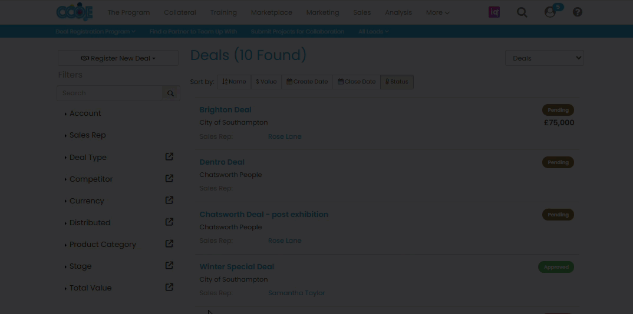Open Chatsworth Deal - post exhibition

click(x=263, y=215)
